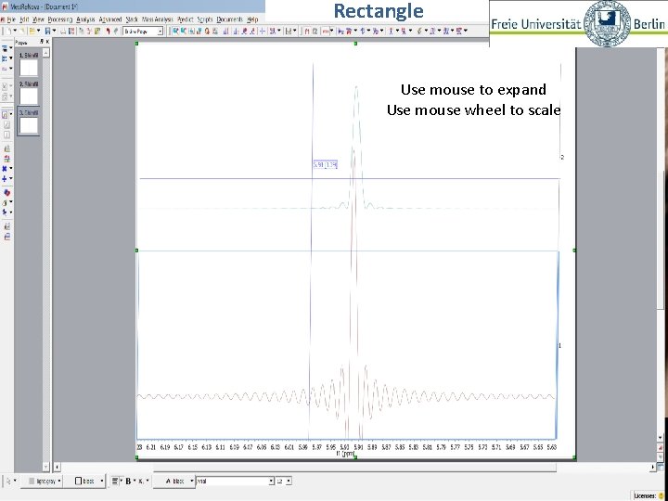Click the blue plus icon in left toolbar

pyautogui.click(x=5, y=179)
